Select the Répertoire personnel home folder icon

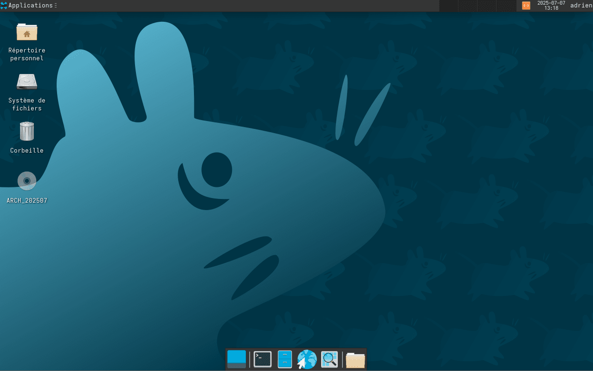(27, 32)
